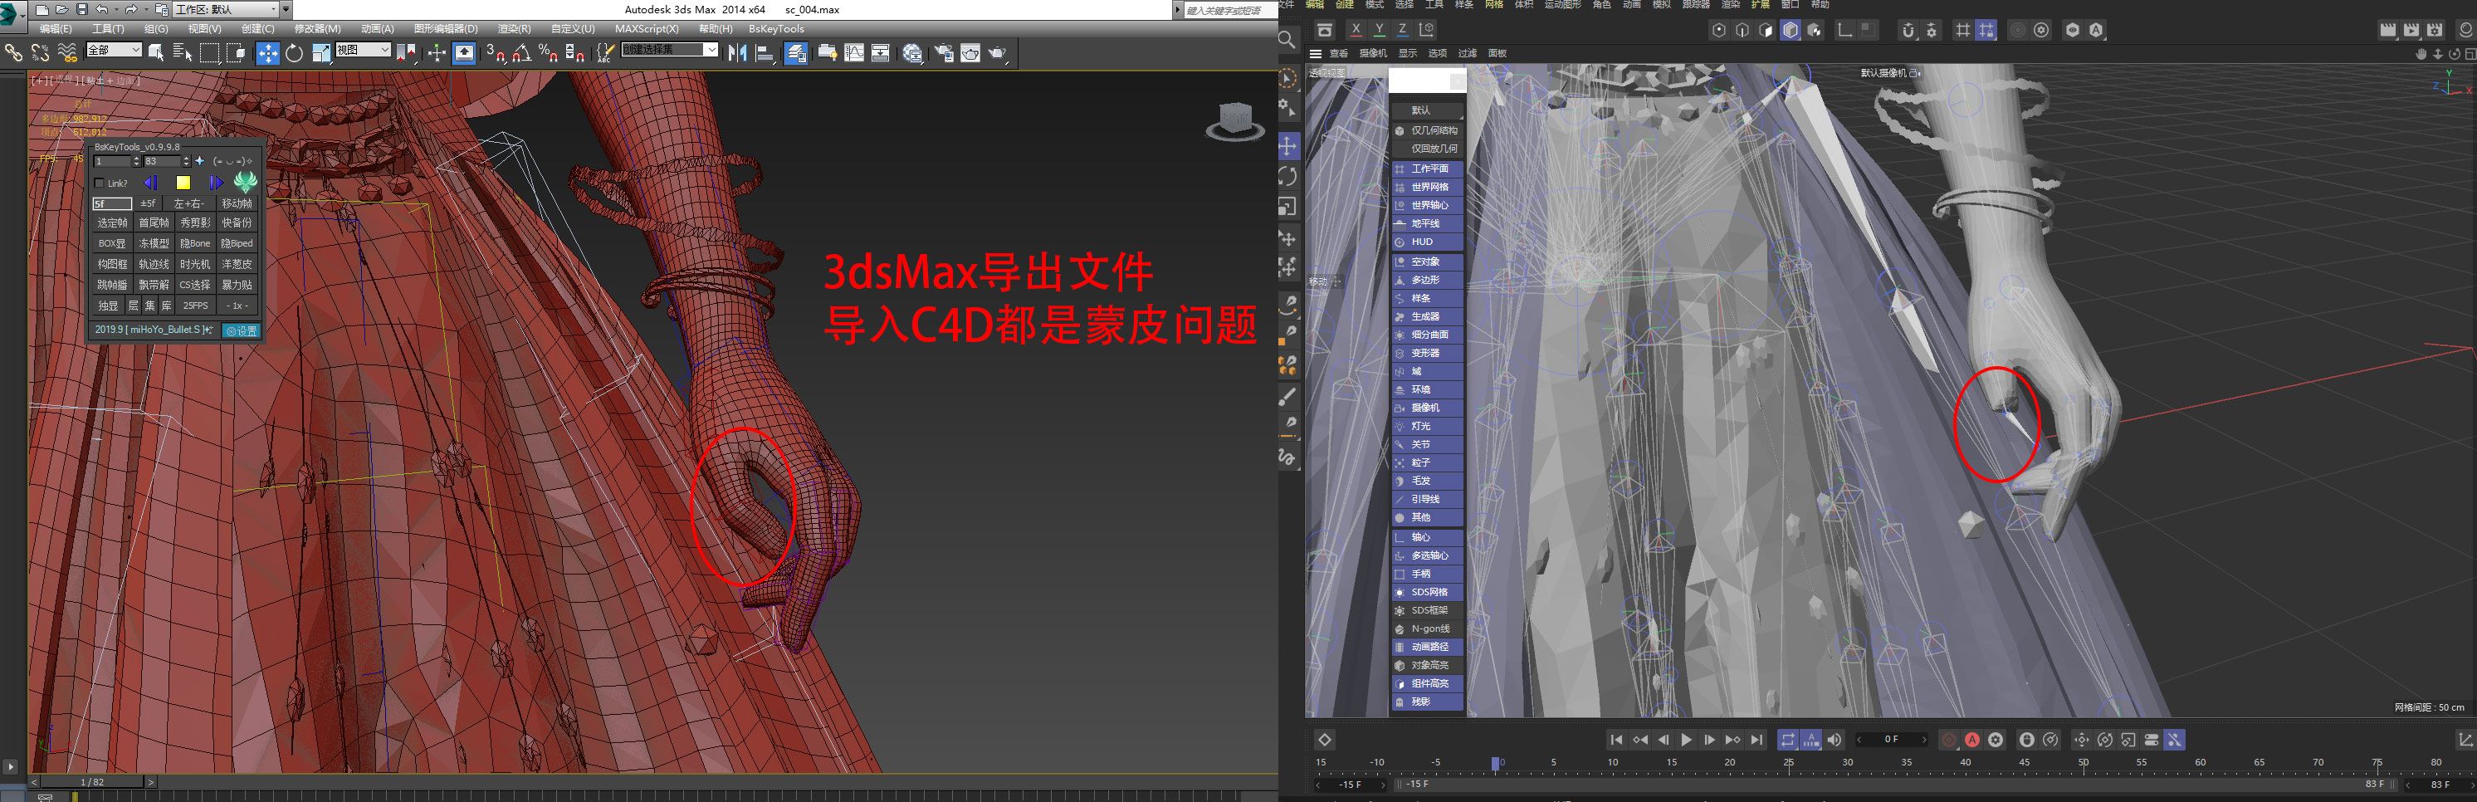Screen dimensions: 2477x802
Task: Select the Scale tool in 3ds Max toolbar
Action: (x=321, y=53)
